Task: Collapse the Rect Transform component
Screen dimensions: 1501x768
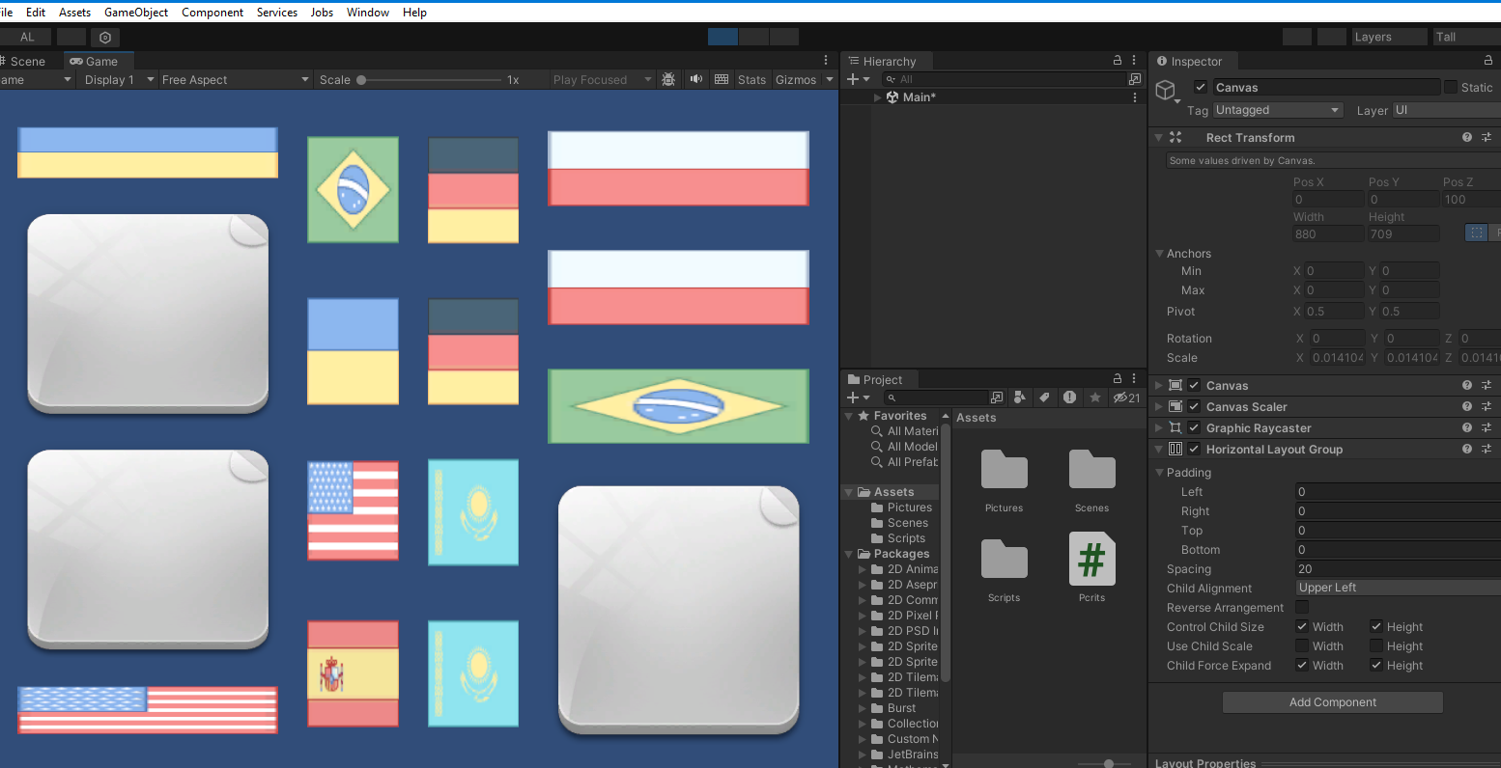Action: click(1159, 137)
